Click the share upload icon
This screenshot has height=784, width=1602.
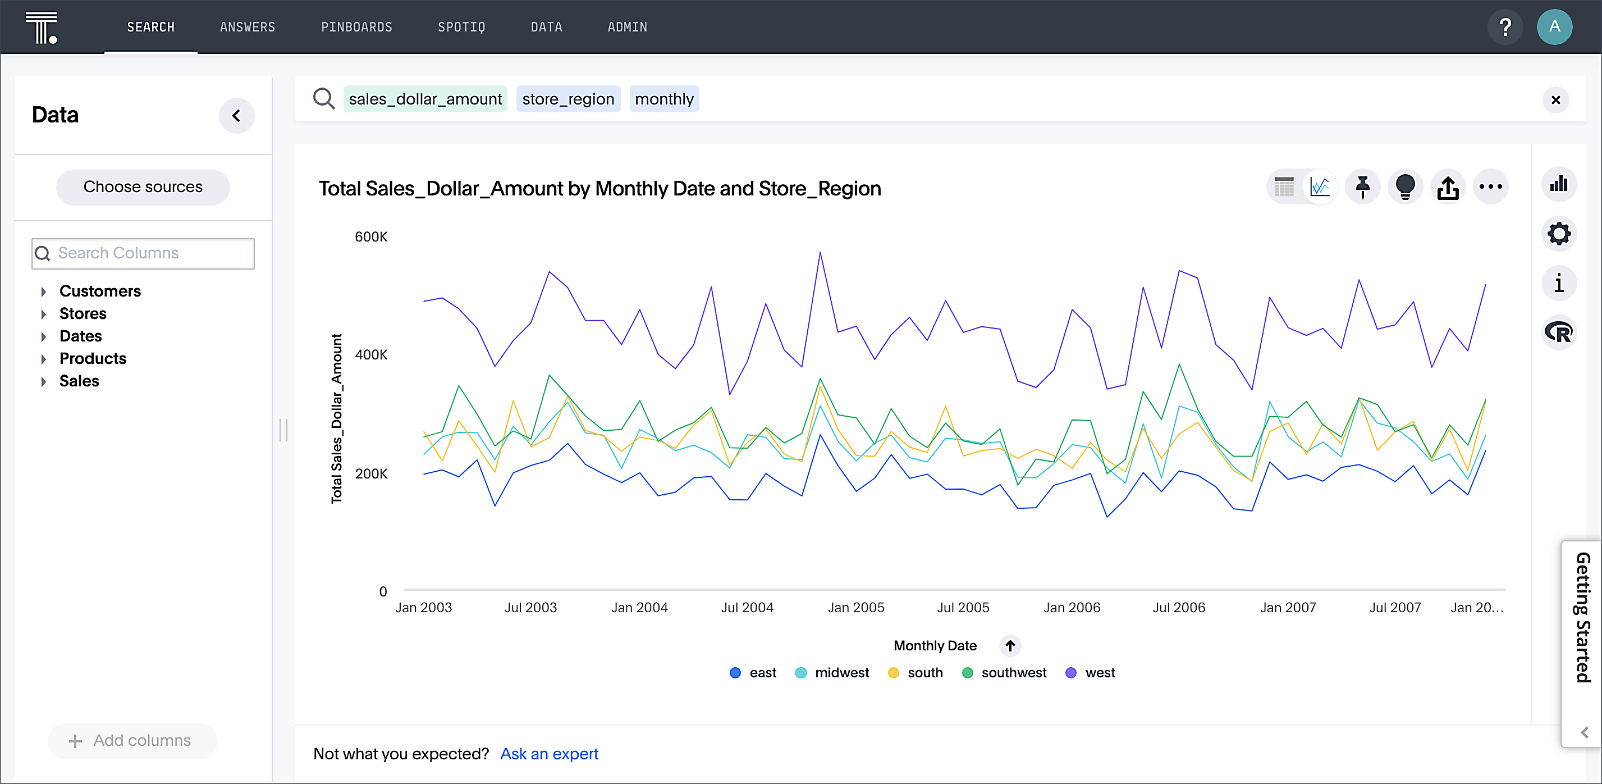tap(1448, 186)
